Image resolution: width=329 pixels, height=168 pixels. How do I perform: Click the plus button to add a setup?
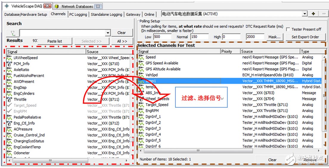pyautogui.click(x=313, y=14)
